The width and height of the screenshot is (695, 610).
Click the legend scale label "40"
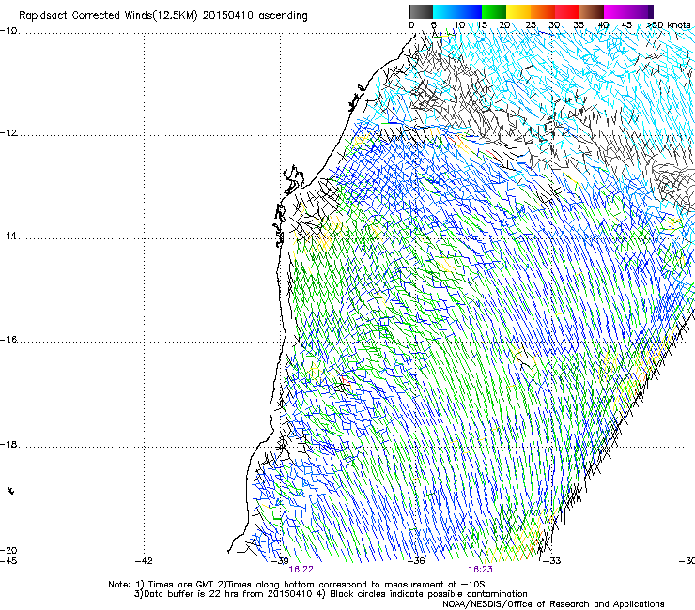[603, 25]
